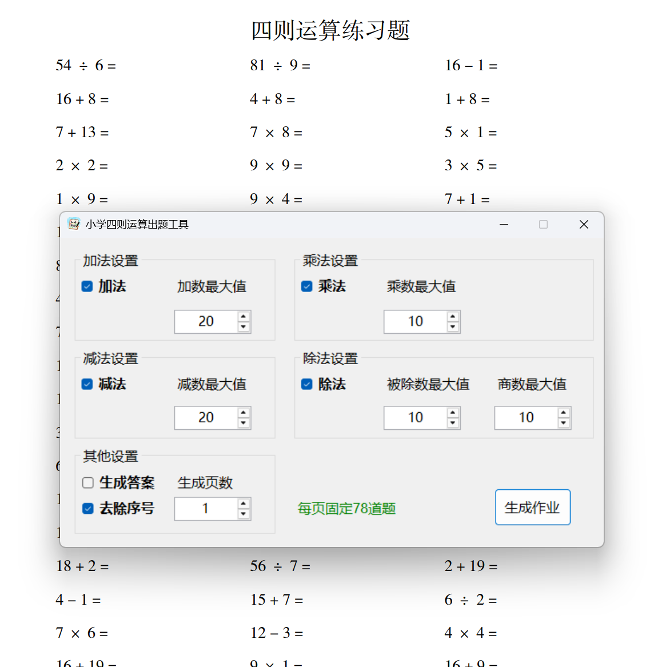Click the problem 7 + 13 =

click(x=82, y=132)
